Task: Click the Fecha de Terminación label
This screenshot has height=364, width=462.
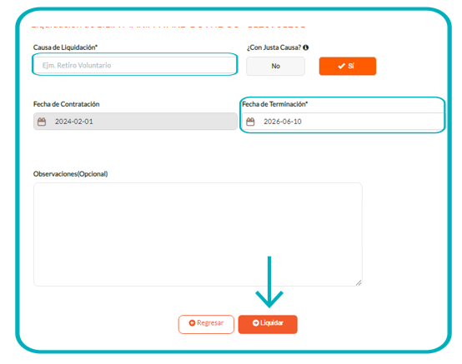Action: coord(275,104)
